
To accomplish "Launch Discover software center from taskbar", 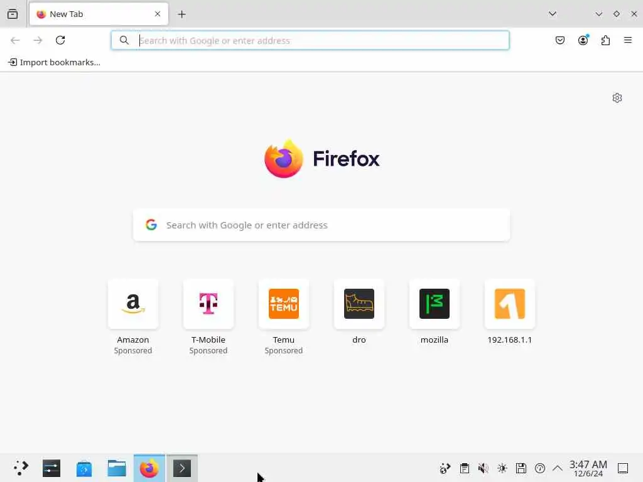I will point(84,468).
